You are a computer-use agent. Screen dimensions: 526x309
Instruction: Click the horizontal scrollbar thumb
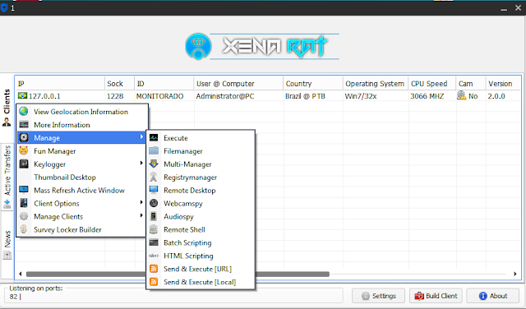[x=178, y=274]
